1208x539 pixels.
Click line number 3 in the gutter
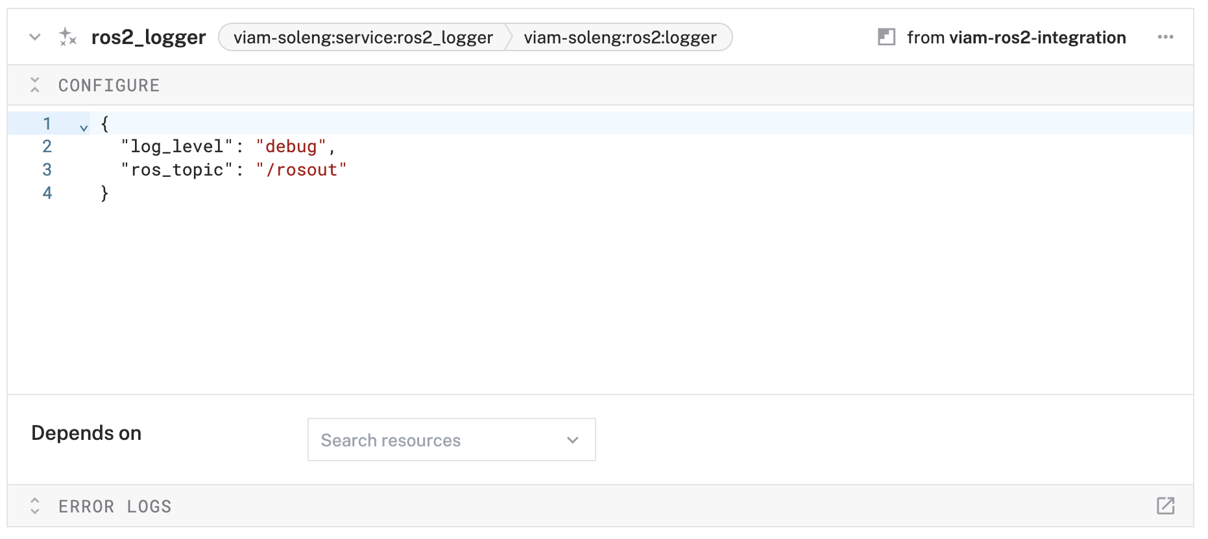click(47, 170)
